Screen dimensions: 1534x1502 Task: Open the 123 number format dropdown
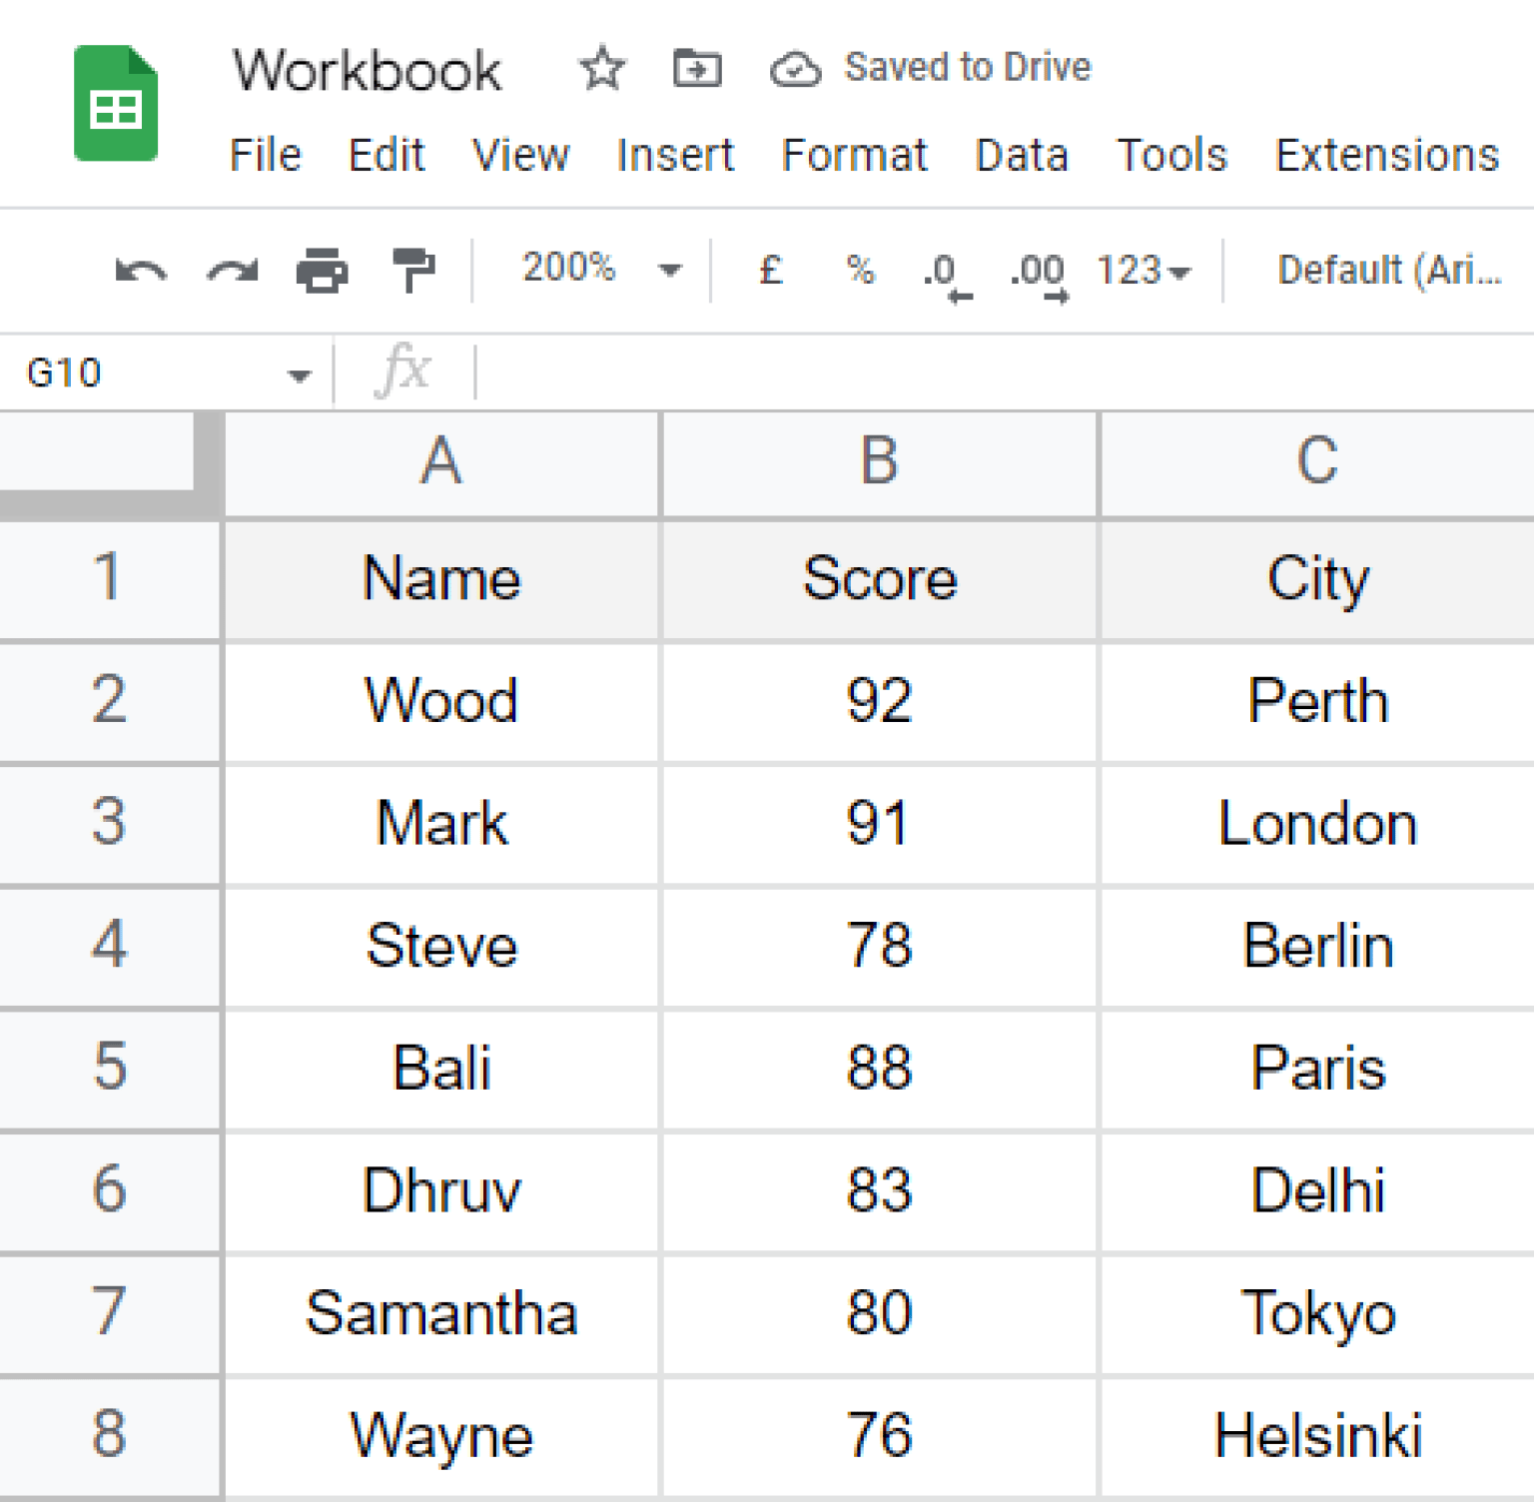(1144, 271)
